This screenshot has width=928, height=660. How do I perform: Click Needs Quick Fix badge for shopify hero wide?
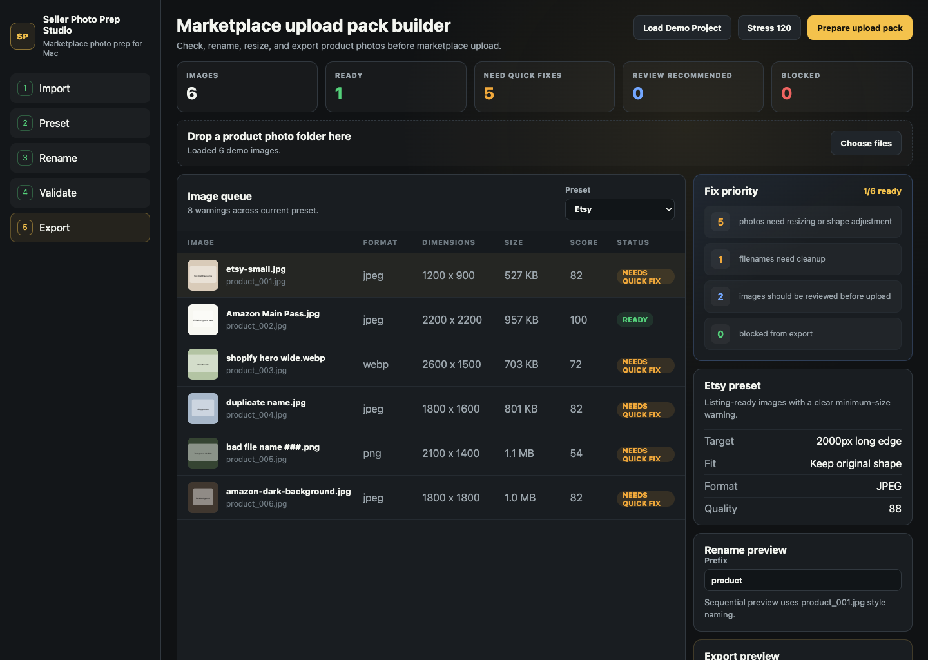tap(645, 365)
